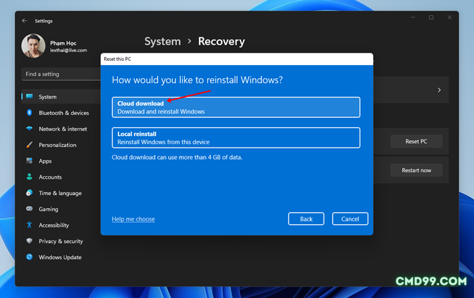The width and height of the screenshot is (474, 298).
Task: Open Bluetooth & devices settings label
Action: (64, 112)
